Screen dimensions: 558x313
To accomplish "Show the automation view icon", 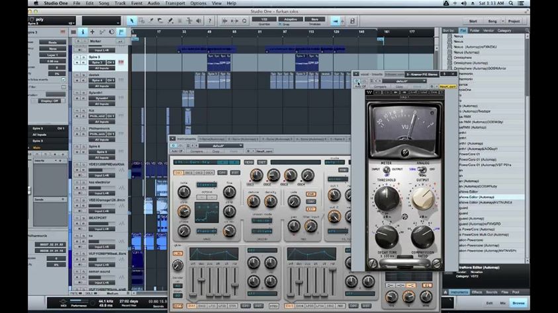I will click(102, 32).
